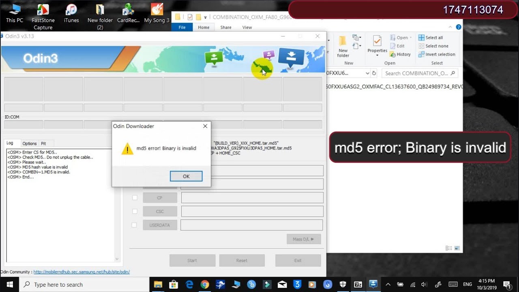The image size is (519, 292).
Task: Open the My Song 3 desktop icon
Action: tap(157, 14)
